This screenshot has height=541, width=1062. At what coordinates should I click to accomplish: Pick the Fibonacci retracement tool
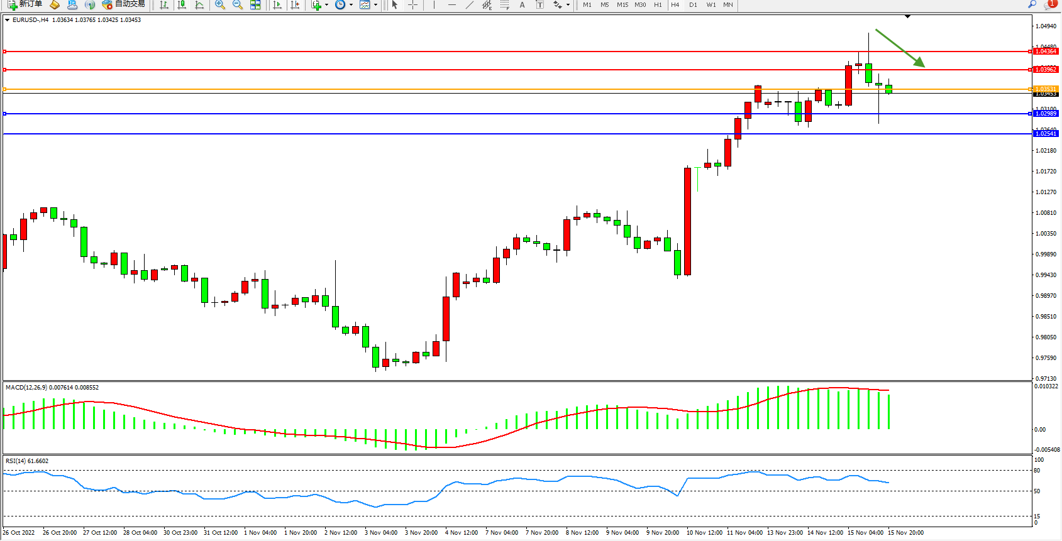tap(504, 4)
